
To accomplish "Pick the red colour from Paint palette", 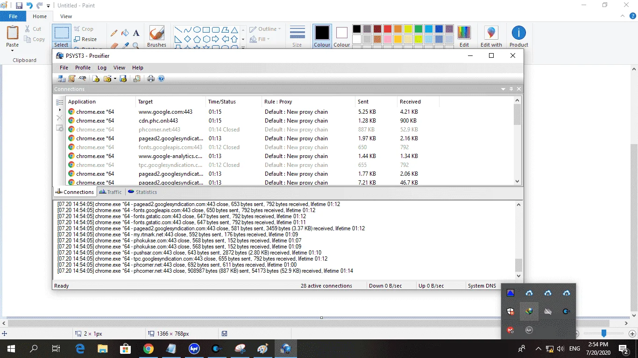I will pos(387,29).
